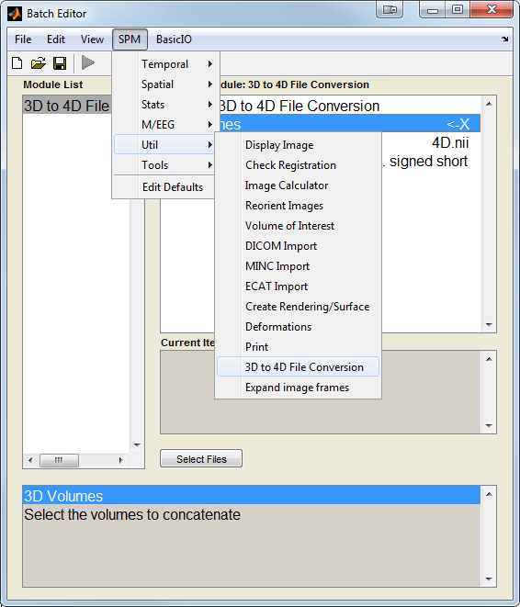
Task: Click the extra button left of minimize
Action: (x=390, y=10)
